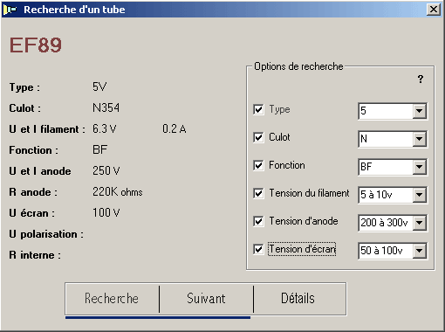This screenshot has width=445, height=332.
Task: Click the anode voltage value 250 V
Action: tap(106, 171)
